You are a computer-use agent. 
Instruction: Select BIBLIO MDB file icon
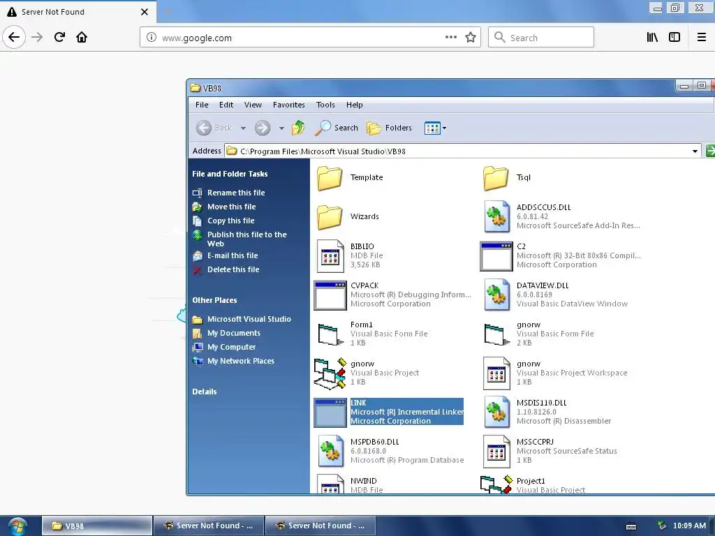[x=330, y=255]
